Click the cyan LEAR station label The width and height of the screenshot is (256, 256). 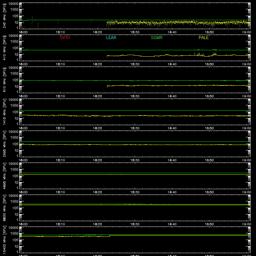point(111,37)
